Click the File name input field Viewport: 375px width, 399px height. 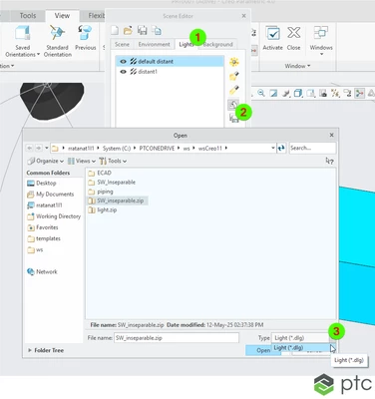click(177, 338)
